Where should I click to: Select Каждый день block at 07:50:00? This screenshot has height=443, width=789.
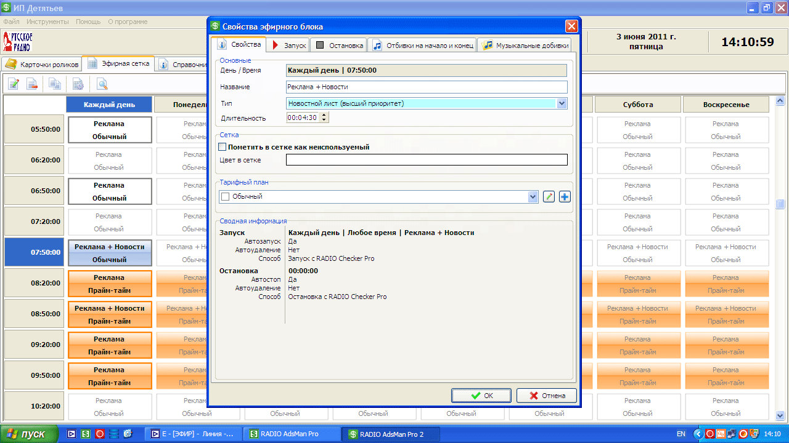point(110,253)
